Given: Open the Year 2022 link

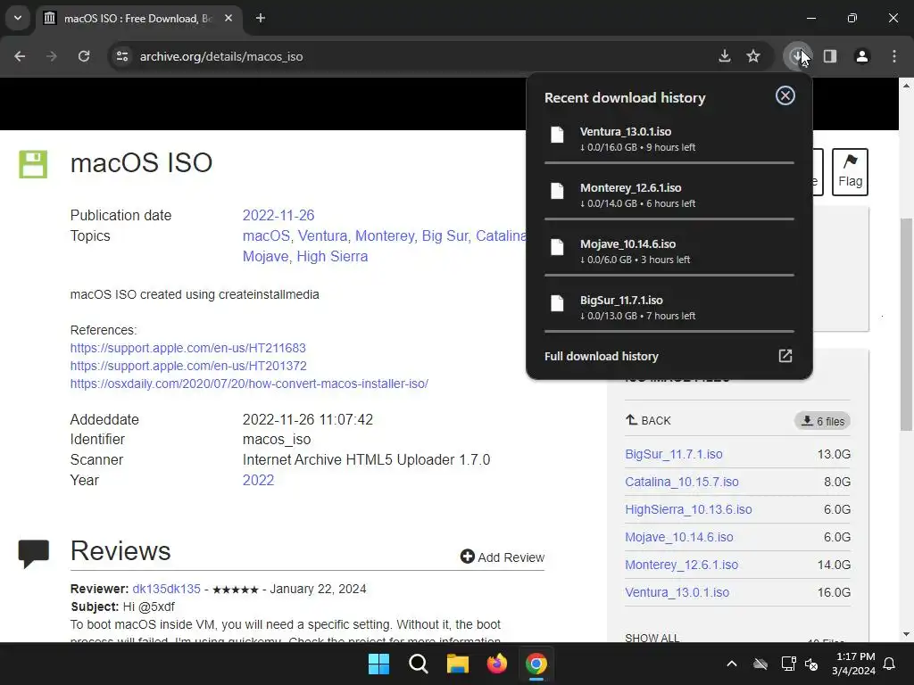Looking at the screenshot, I should [x=258, y=480].
